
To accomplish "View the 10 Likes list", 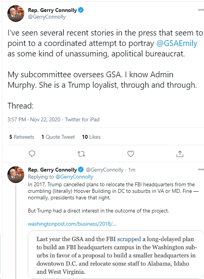I will 91,137.
